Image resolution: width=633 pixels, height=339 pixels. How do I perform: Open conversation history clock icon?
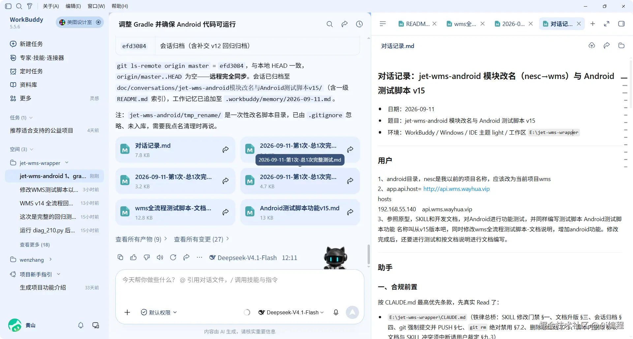coord(359,24)
